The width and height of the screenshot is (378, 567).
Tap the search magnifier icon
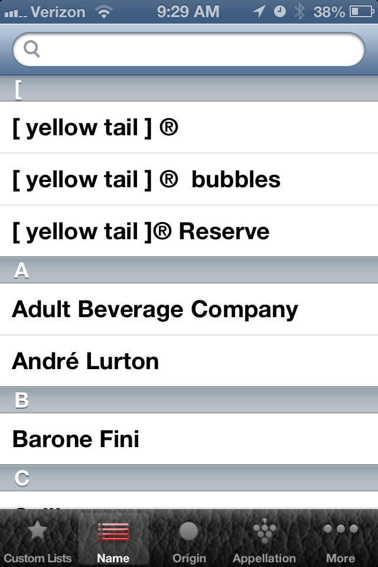[31, 49]
